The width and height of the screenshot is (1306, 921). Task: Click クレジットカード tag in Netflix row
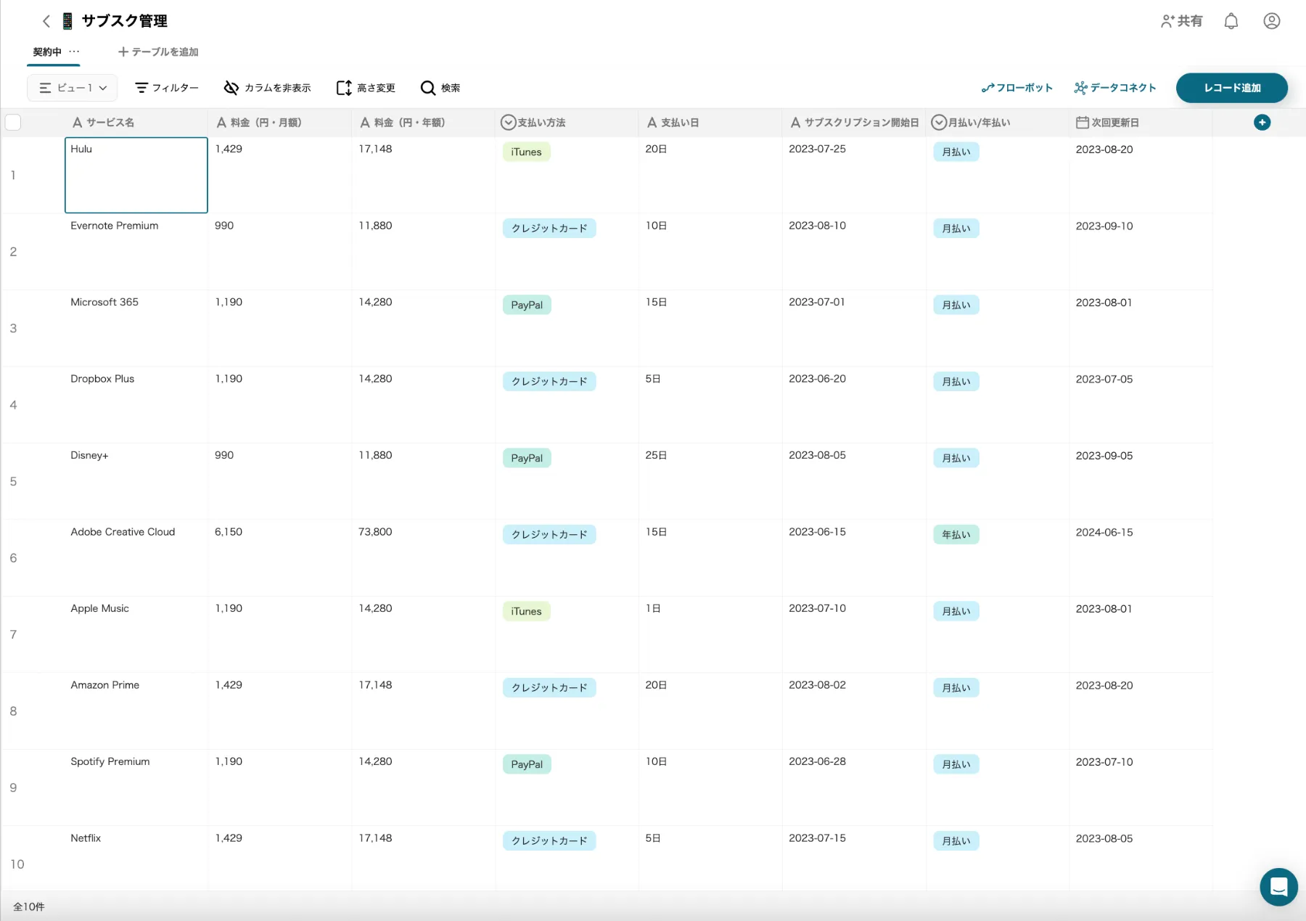549,841
